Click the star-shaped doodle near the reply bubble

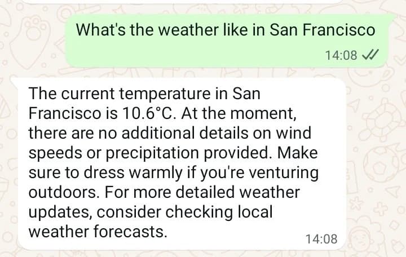(355, 203)
